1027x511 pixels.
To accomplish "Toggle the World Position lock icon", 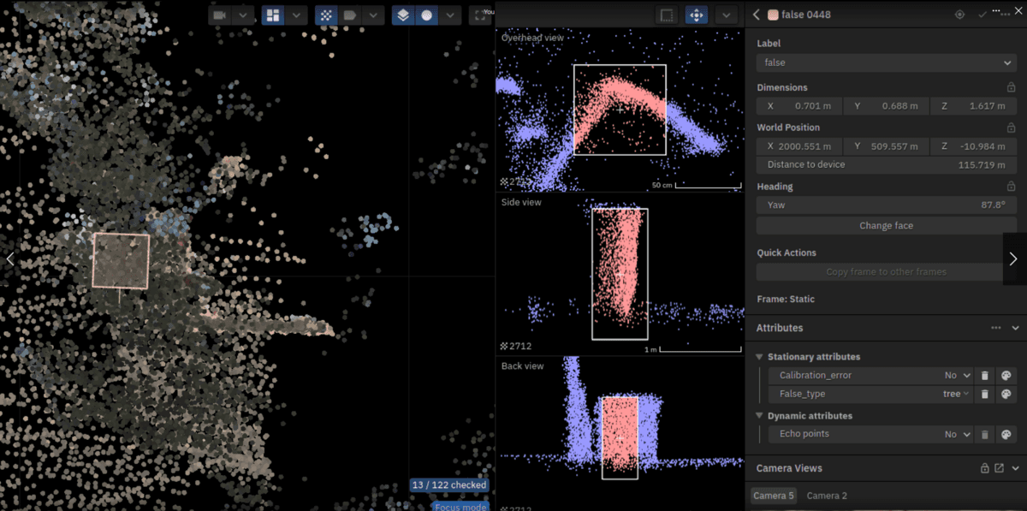I will click(x=1011, y=128).
